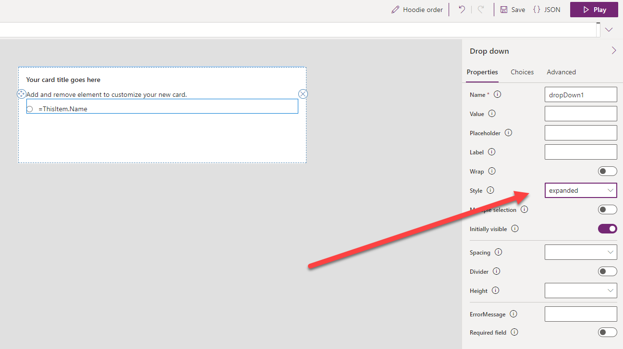
Task: Click the info icon beside ErrorMessage
Action: point(513,314)
